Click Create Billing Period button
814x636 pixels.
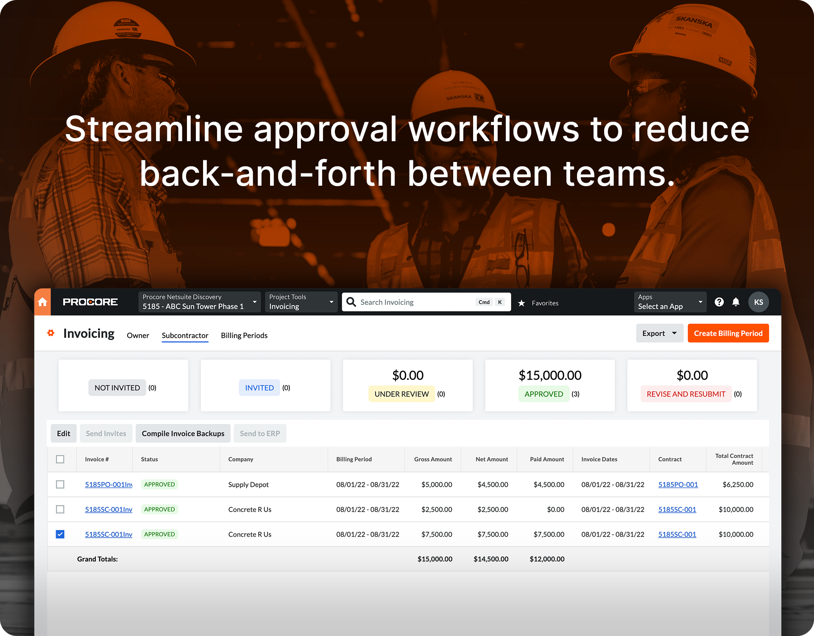click(728, 333)
